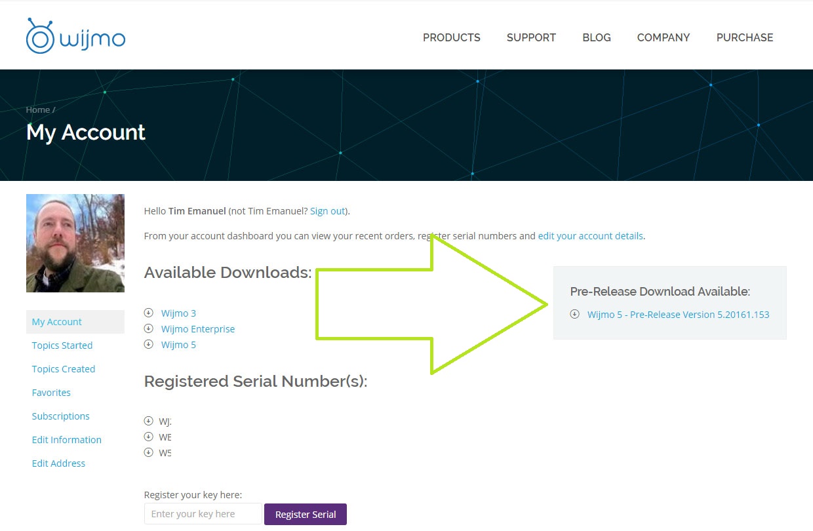813x531 pixels.
Task: Click download icon beside W5 serial number
Action: click(148, 452)
